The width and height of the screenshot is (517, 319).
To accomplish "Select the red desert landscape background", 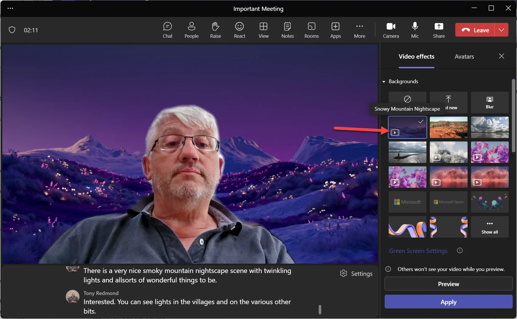I will point(448,127).
